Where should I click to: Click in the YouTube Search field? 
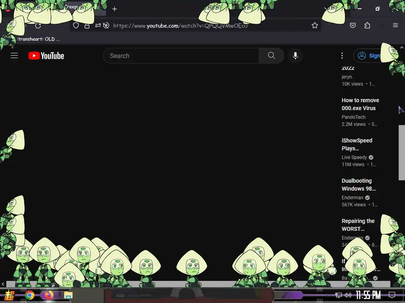(181, 56)
